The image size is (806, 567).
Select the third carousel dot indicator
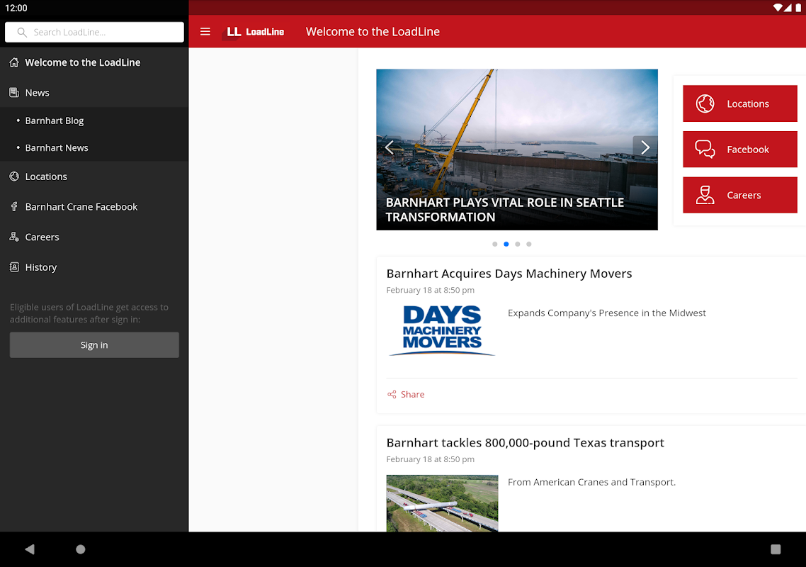tap(518, 244)
